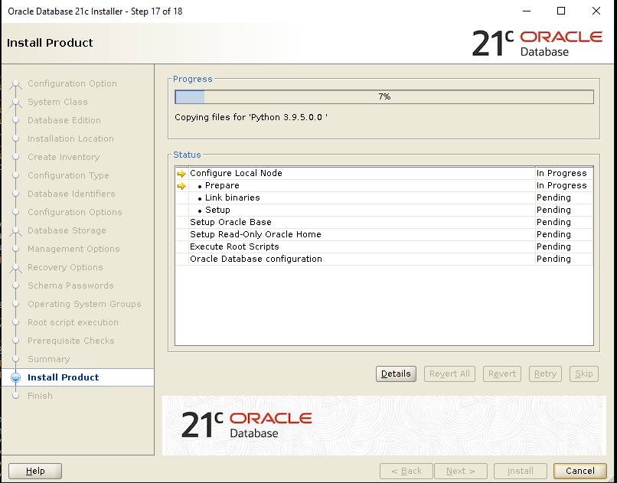Viewport: 617px width, 483px height.
Task: Click the Retry button
Action: (545, 374)
